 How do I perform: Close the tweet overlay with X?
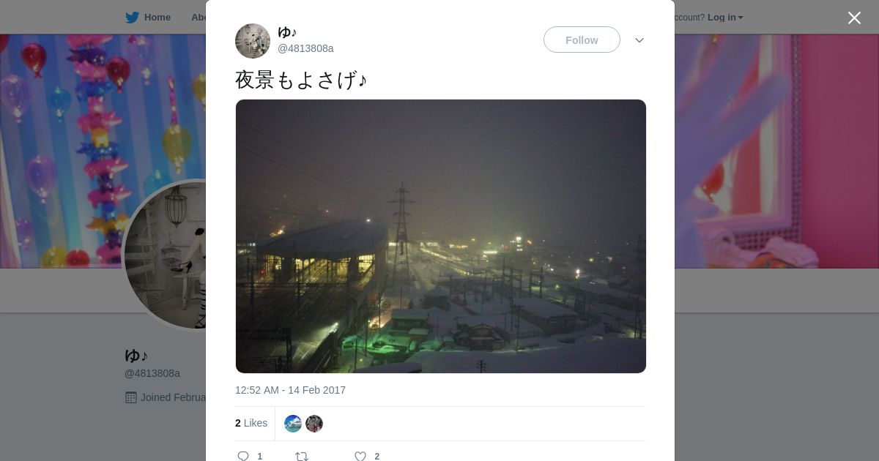[x=854, y=18]
